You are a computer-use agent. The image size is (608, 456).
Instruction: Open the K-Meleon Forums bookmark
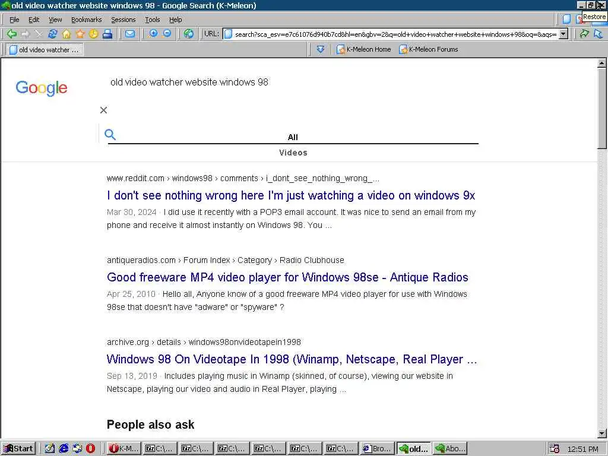point(429,49)
